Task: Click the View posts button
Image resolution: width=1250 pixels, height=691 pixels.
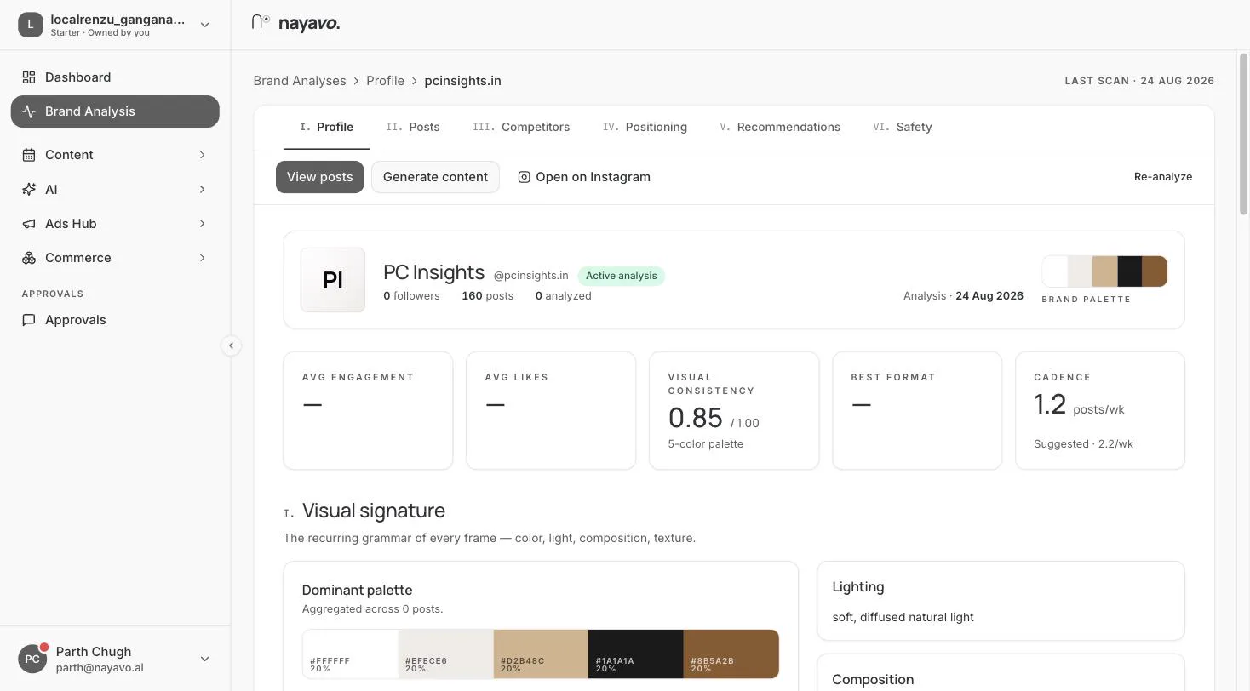Action: pos(319,177)
